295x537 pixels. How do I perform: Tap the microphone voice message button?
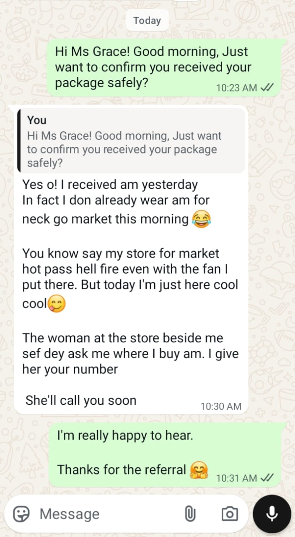click(272, 514)
